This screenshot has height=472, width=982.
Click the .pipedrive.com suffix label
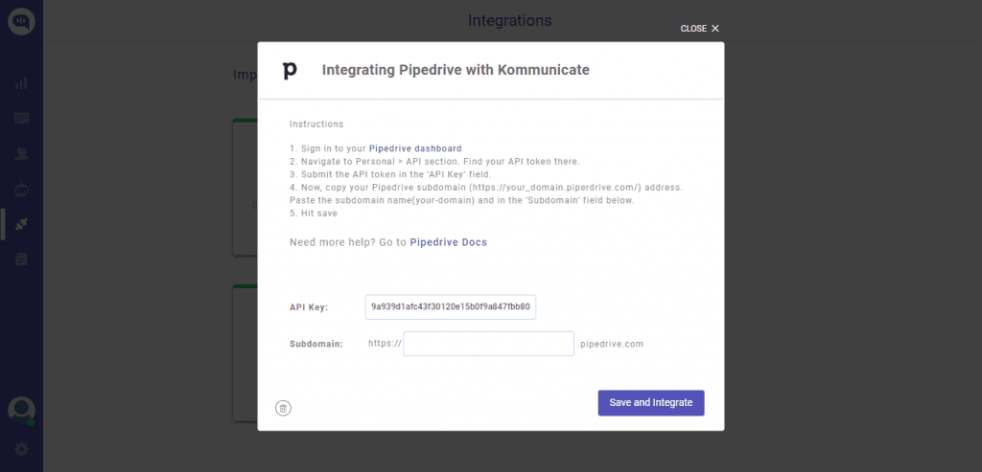611,344
